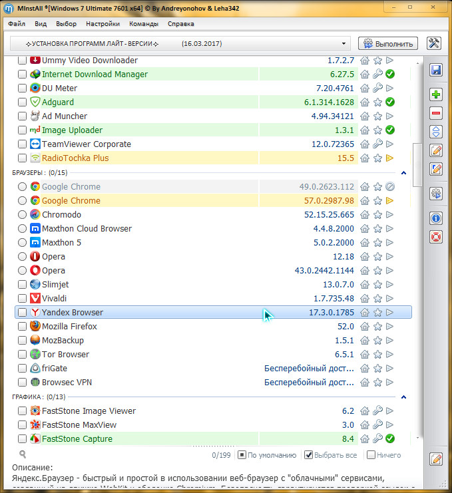Viewport: 452px width, 493px height.
Task: Click the Выполнить button
Action: point(388,43)
